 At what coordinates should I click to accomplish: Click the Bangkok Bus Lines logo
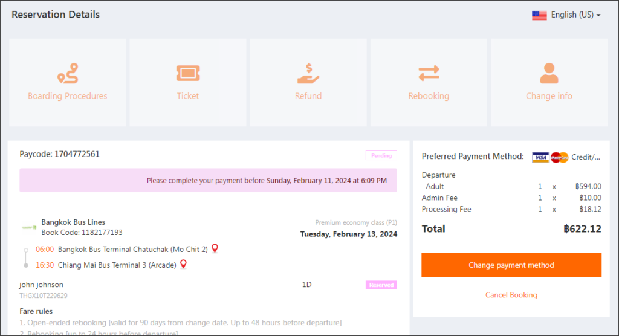click(29, 227)
